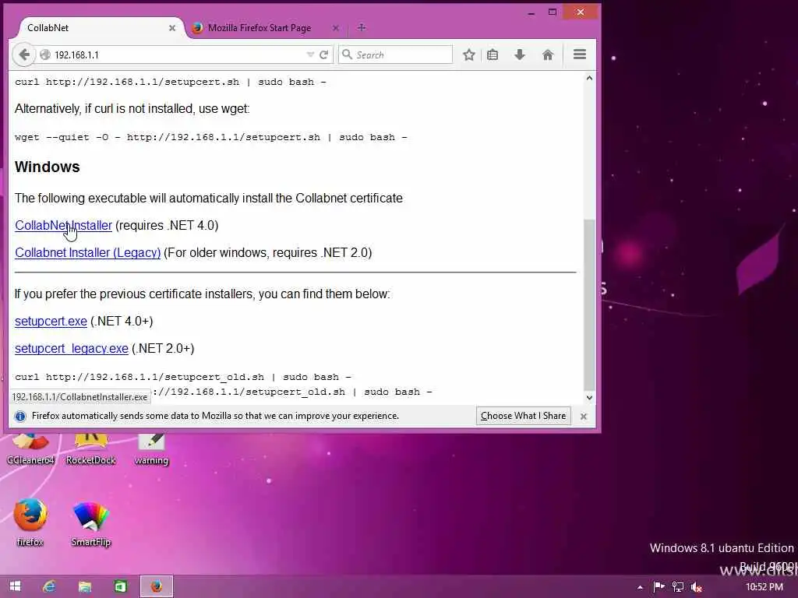Screen dimensions: 798x598
Task: Click the Choose What I Share button
Action: (523, 416)
